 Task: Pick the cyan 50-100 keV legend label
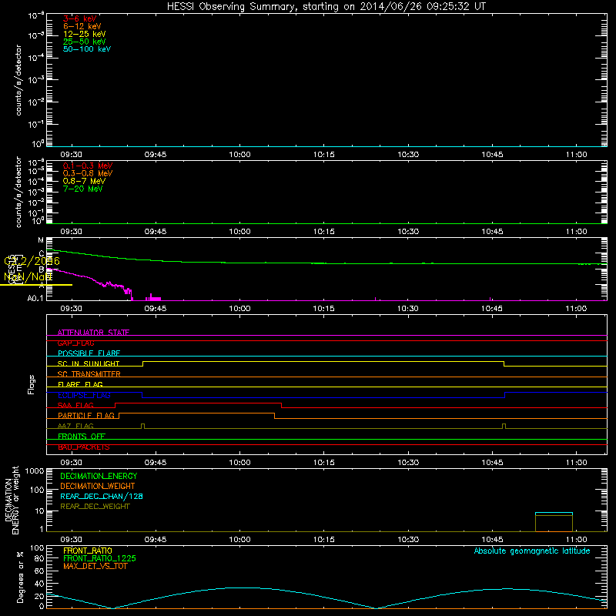pos(87,49)
